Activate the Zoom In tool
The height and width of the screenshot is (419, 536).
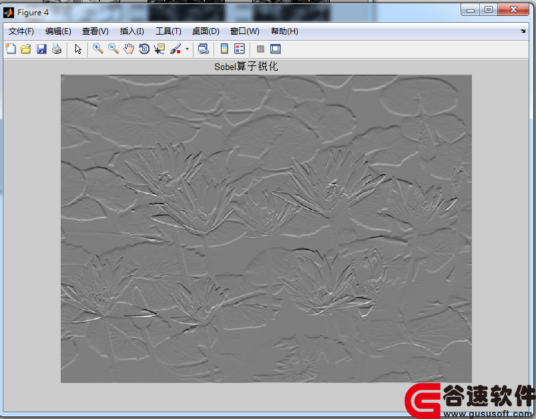pos(98,49)
